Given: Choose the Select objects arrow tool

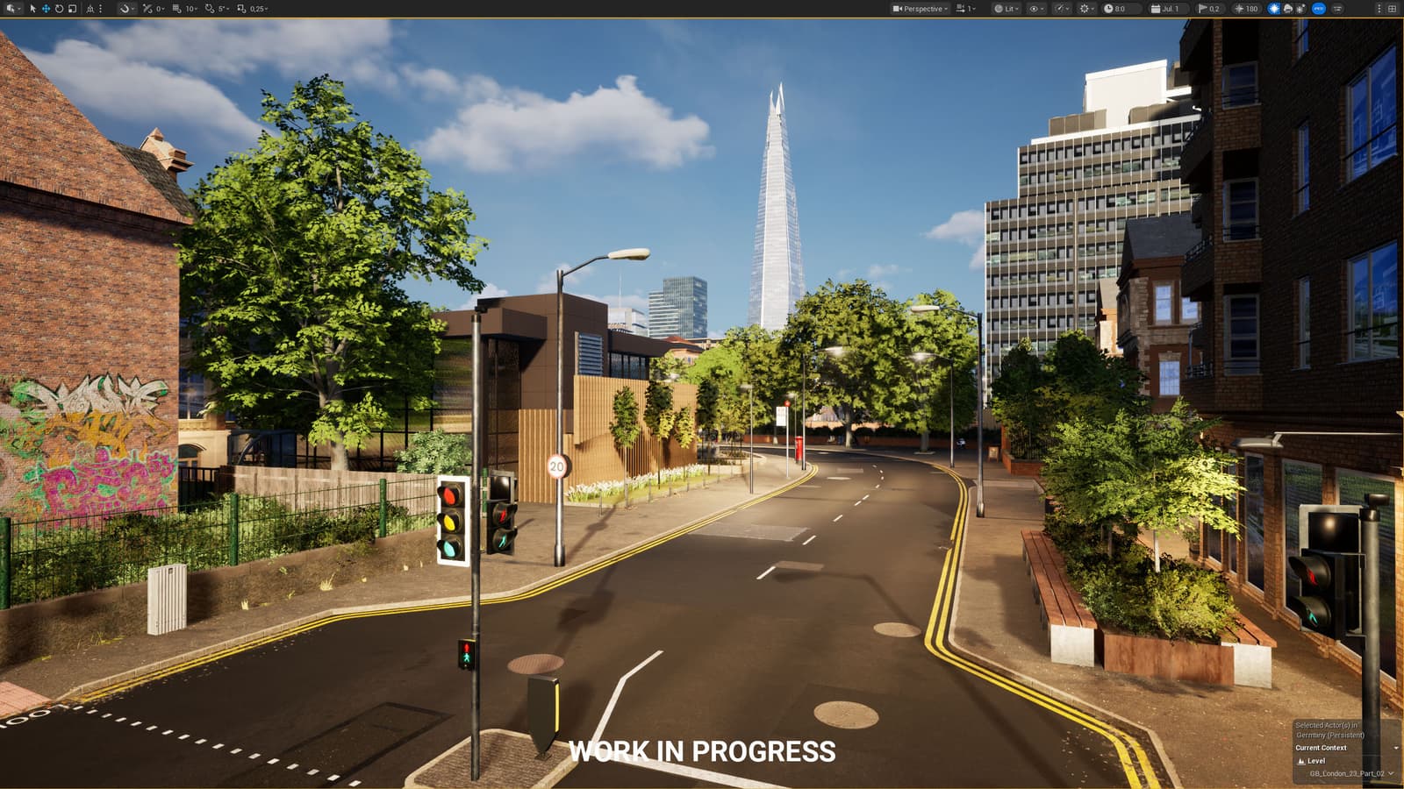Looking at the screenshot, I should point(32,9).
